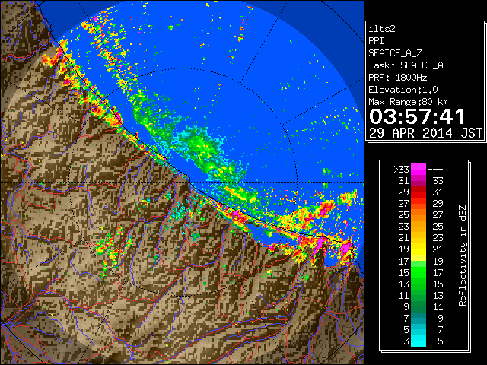Click the 'Reflectivity in dBZ' axis label
Image resolution: width=487 pixels, height=365 pixels.
tap(463, 255)
